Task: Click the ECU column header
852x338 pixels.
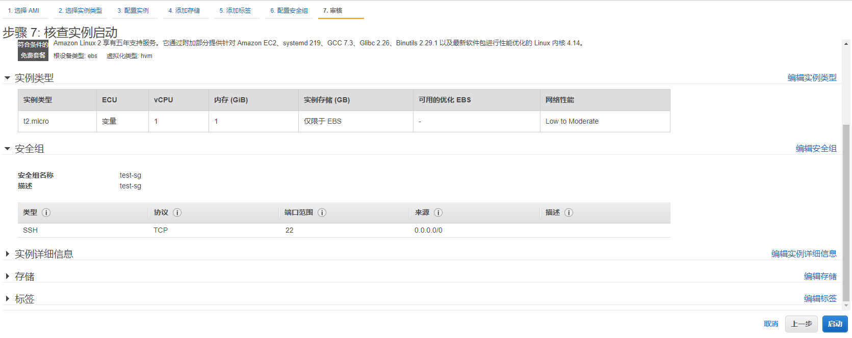Action: (122, 100)
